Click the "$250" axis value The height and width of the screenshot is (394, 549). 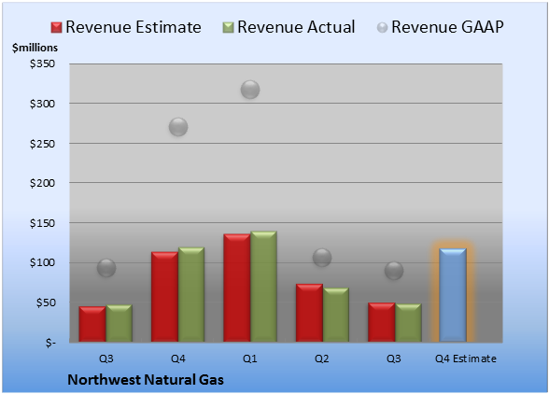click(42, 144)
